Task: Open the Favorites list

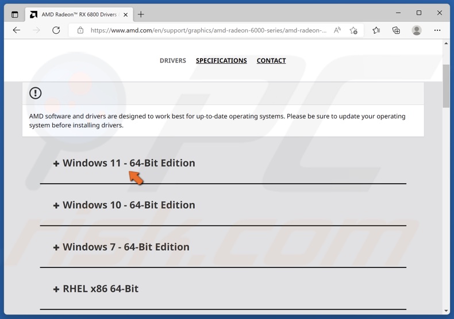Action: [x=376, y=30]
